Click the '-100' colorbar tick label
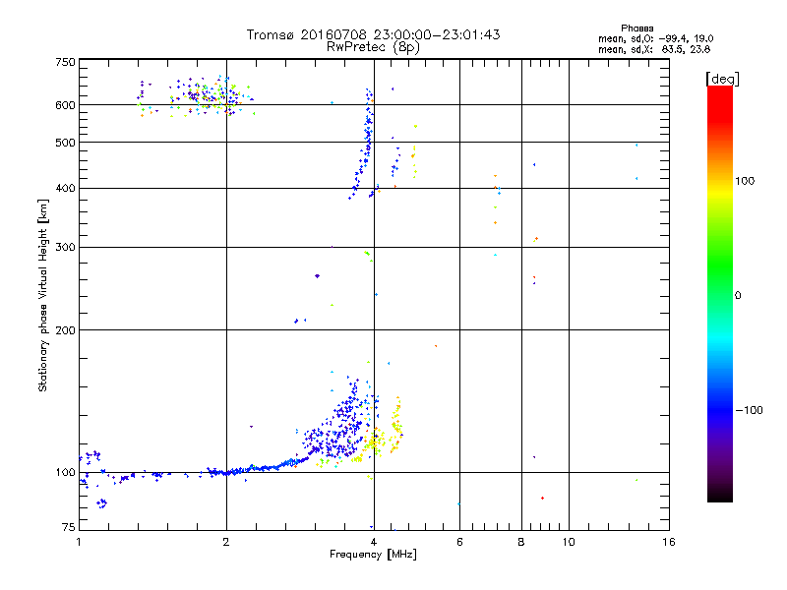 749,410
